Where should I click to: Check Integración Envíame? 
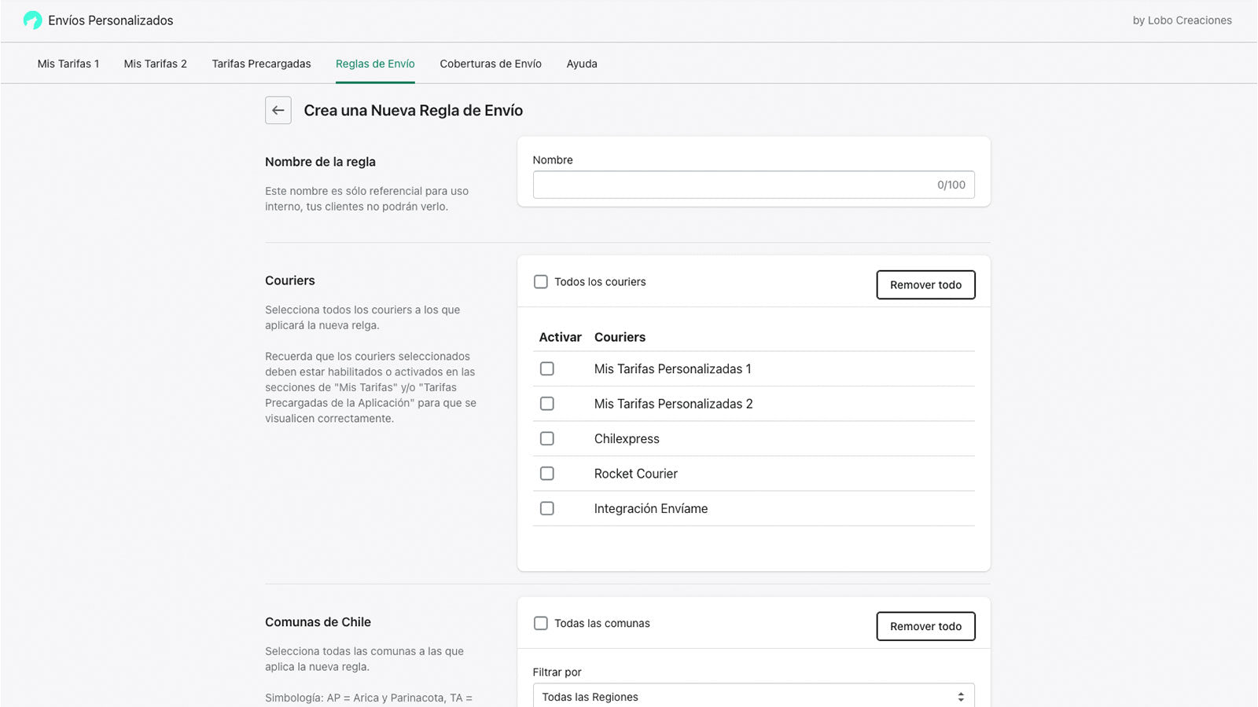click(546, 507)
